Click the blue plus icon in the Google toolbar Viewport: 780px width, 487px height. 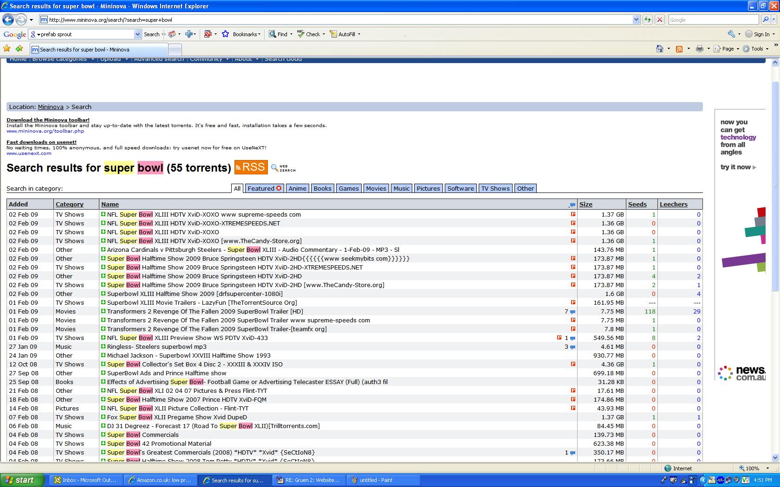pyautogui.click(x=188, y=34)
